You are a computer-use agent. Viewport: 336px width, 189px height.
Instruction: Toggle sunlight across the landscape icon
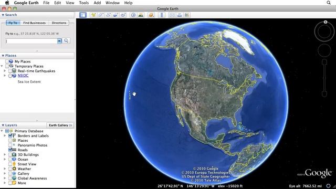[141, 15]
